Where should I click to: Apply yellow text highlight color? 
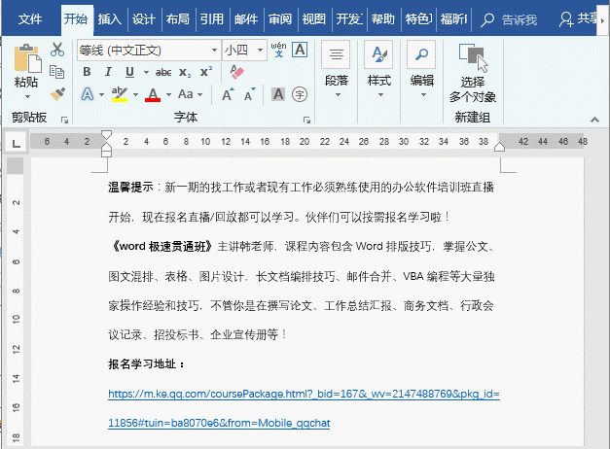[120, 94]
